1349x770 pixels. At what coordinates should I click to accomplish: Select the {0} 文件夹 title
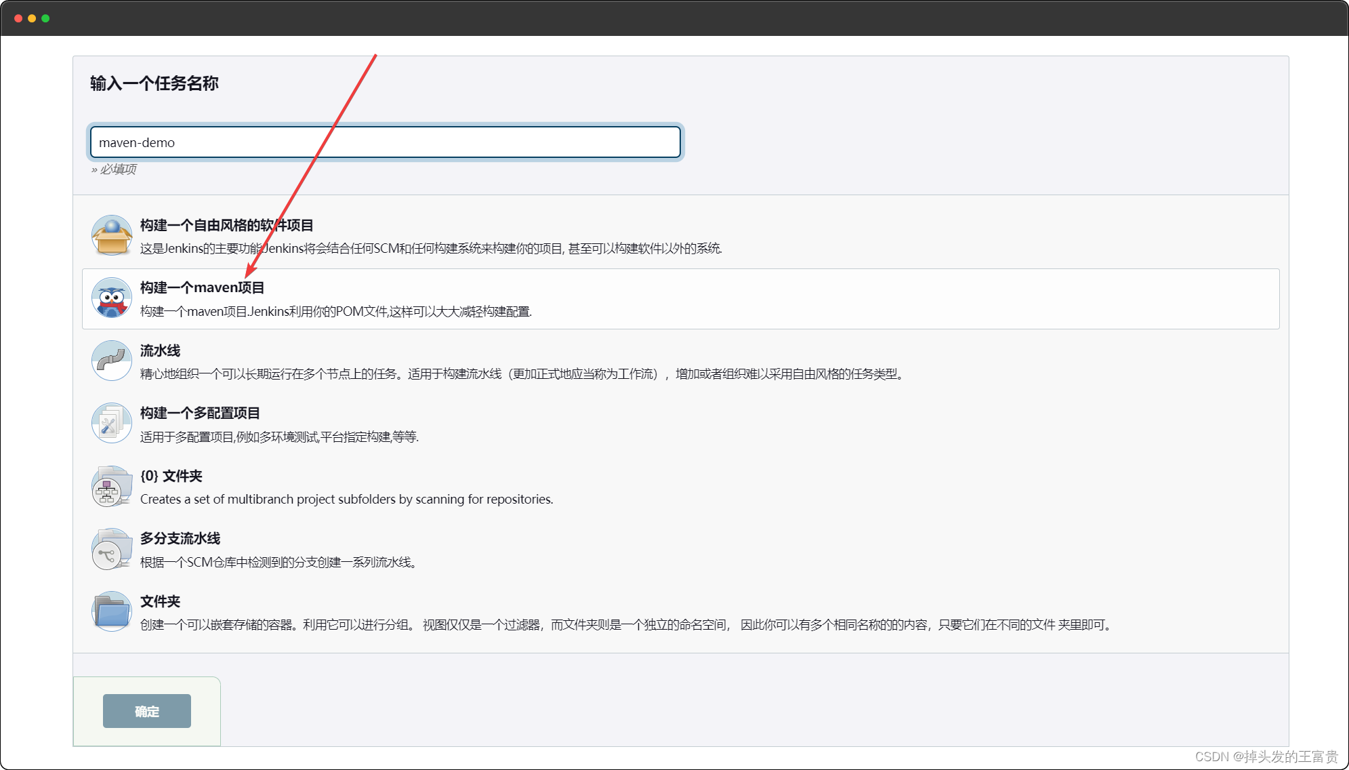click(171, 476)
